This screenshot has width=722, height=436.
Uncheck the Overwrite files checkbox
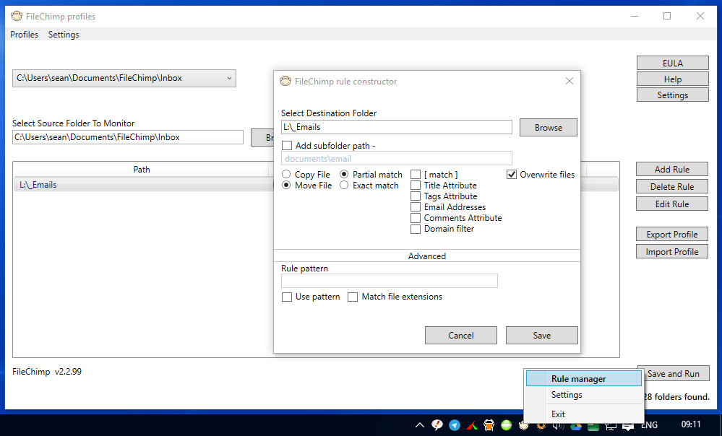[512, 174]
